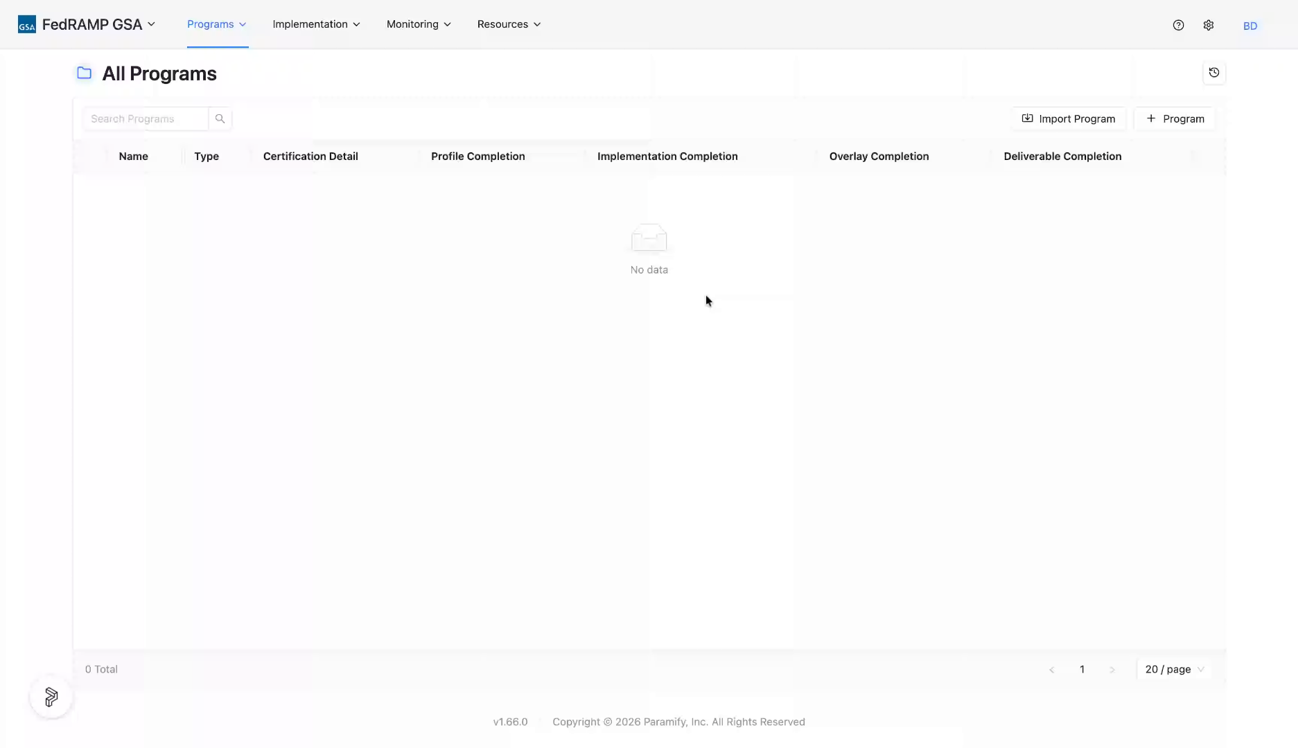Click the v1.66.0 version text
Viewport: 1298px width, 748px height.
(510, 722)
